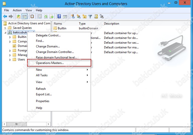Choose Raise domain functional level...

(59, 57)
